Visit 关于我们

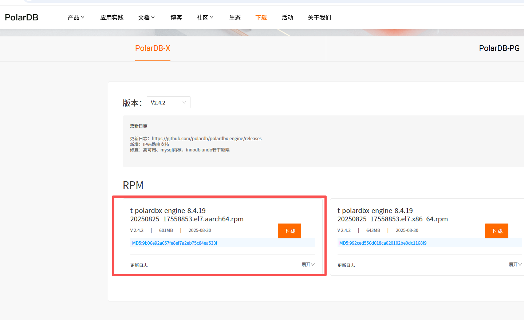pyautogui.click(x=319, y=17)
